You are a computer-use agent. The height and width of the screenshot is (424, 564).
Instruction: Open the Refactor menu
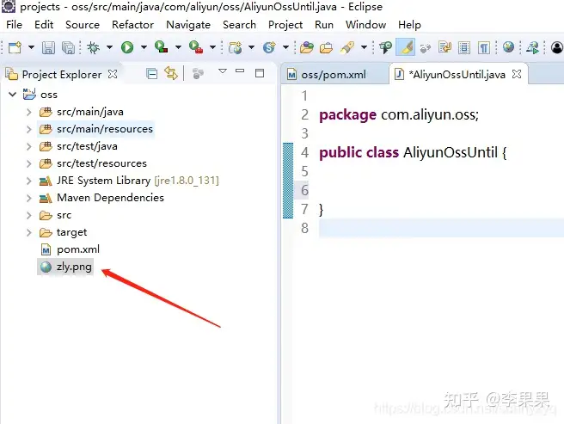tap(132, 25)
